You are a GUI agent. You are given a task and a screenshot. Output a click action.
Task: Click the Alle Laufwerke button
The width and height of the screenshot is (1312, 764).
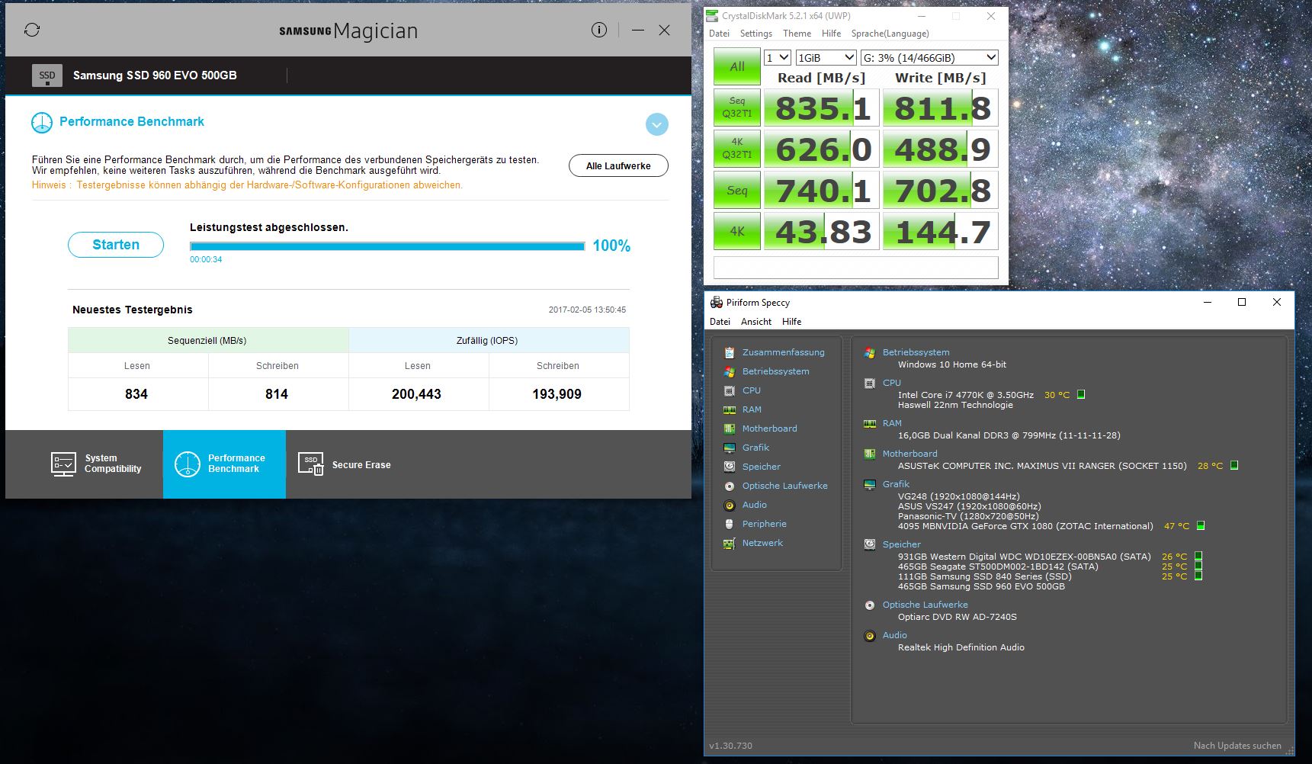tap(618, 165)
